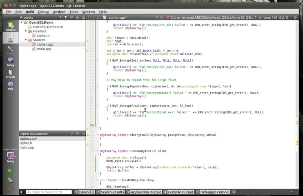This screenshot has width=303, height=196.
Task: Build project with hammer icon
Action: coord(11,188)
